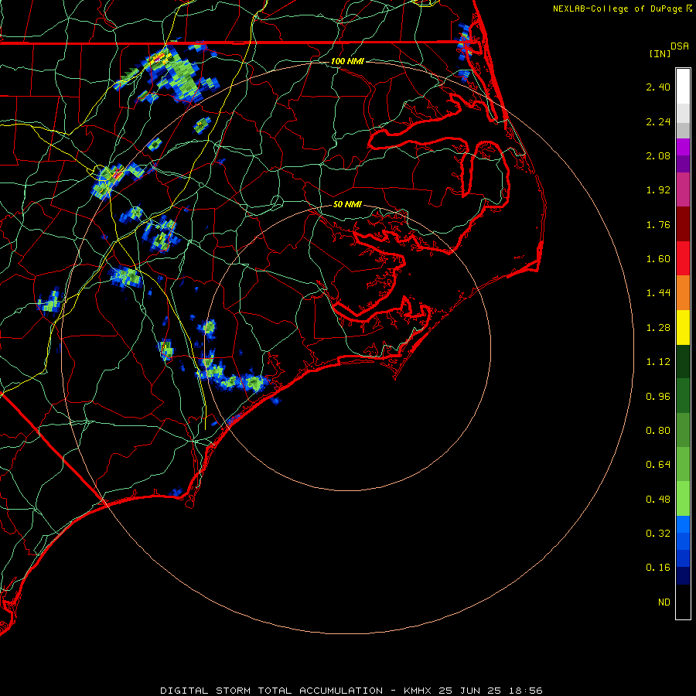Click the 50 NMI range ring label
Image resolution: width=696 pixels, height=696 pixels.
tap(347, 204)
